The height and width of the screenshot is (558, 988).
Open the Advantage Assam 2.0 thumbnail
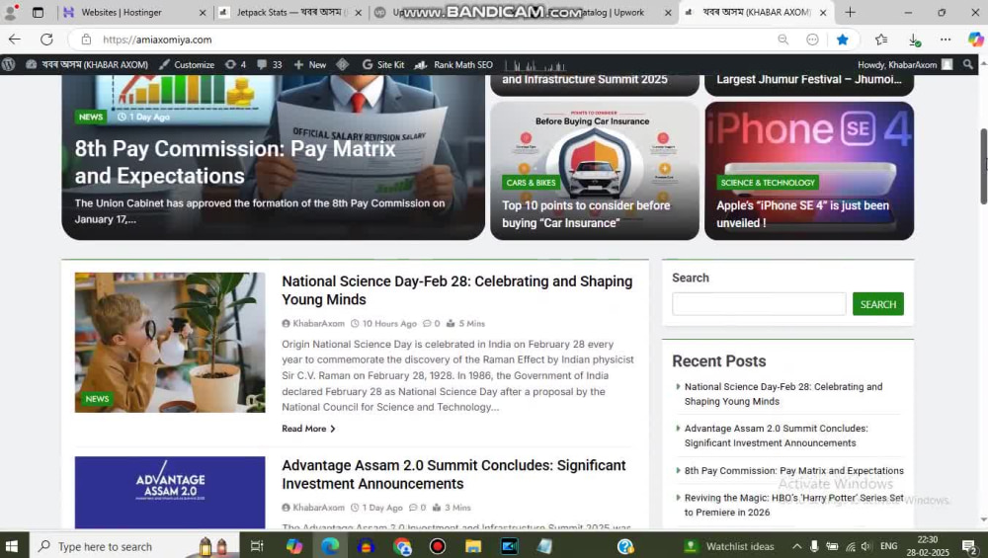pyautogui.click(x=170, y=492)
